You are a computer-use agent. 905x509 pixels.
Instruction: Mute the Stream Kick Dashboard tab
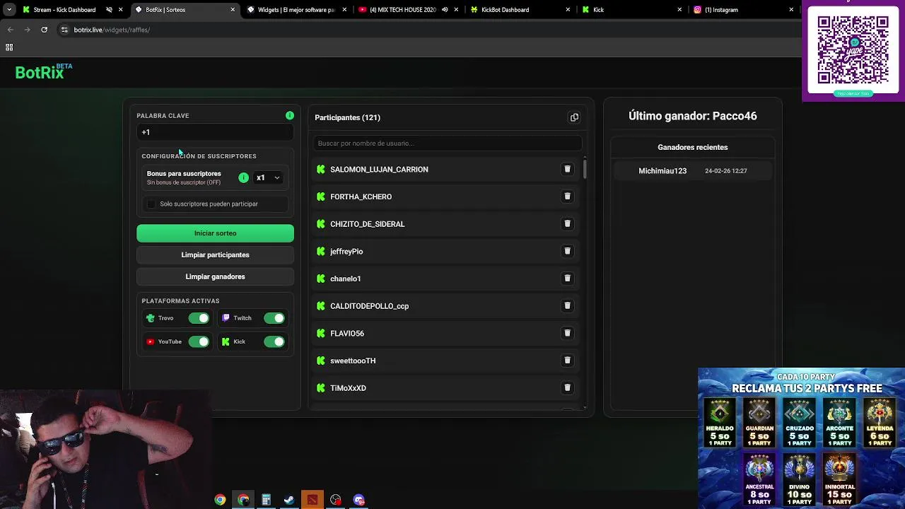tap(109, 10)
